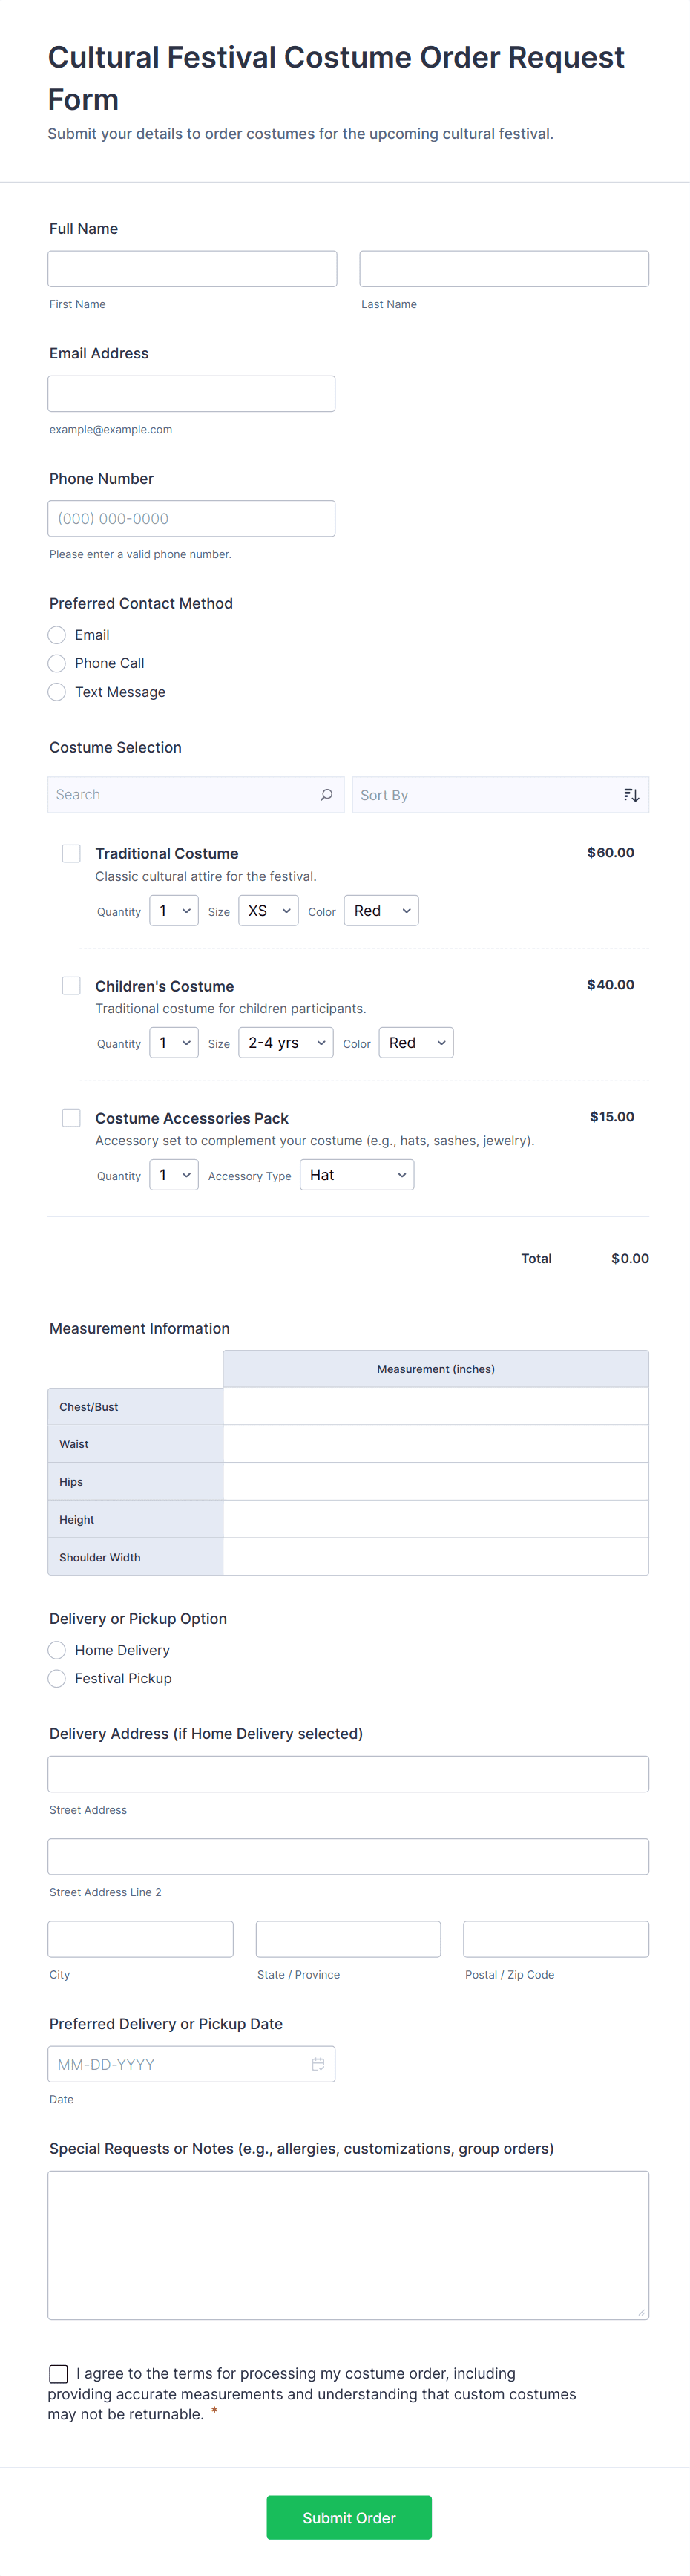Click the Chest/Bust measurement cell
The height and width of the screenshot is (2576, 690).
[435, 1406]
